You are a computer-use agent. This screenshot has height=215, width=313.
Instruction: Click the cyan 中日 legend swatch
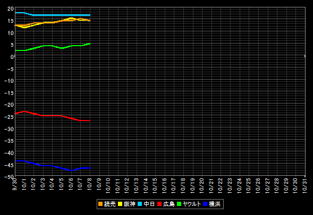pyautogui.click(x=140, y=204)
